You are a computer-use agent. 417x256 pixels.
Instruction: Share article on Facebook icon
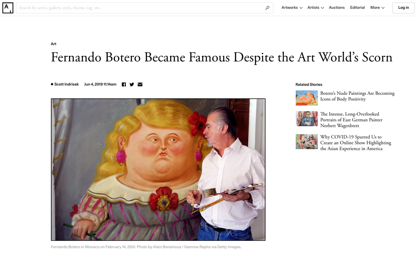coord(124,84)
